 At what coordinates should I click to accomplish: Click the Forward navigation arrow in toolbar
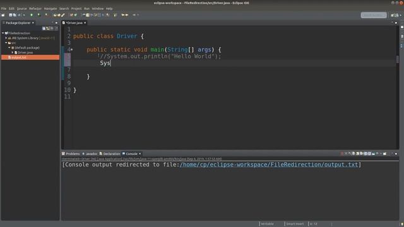pyautogui.click(x=127, y=15)
